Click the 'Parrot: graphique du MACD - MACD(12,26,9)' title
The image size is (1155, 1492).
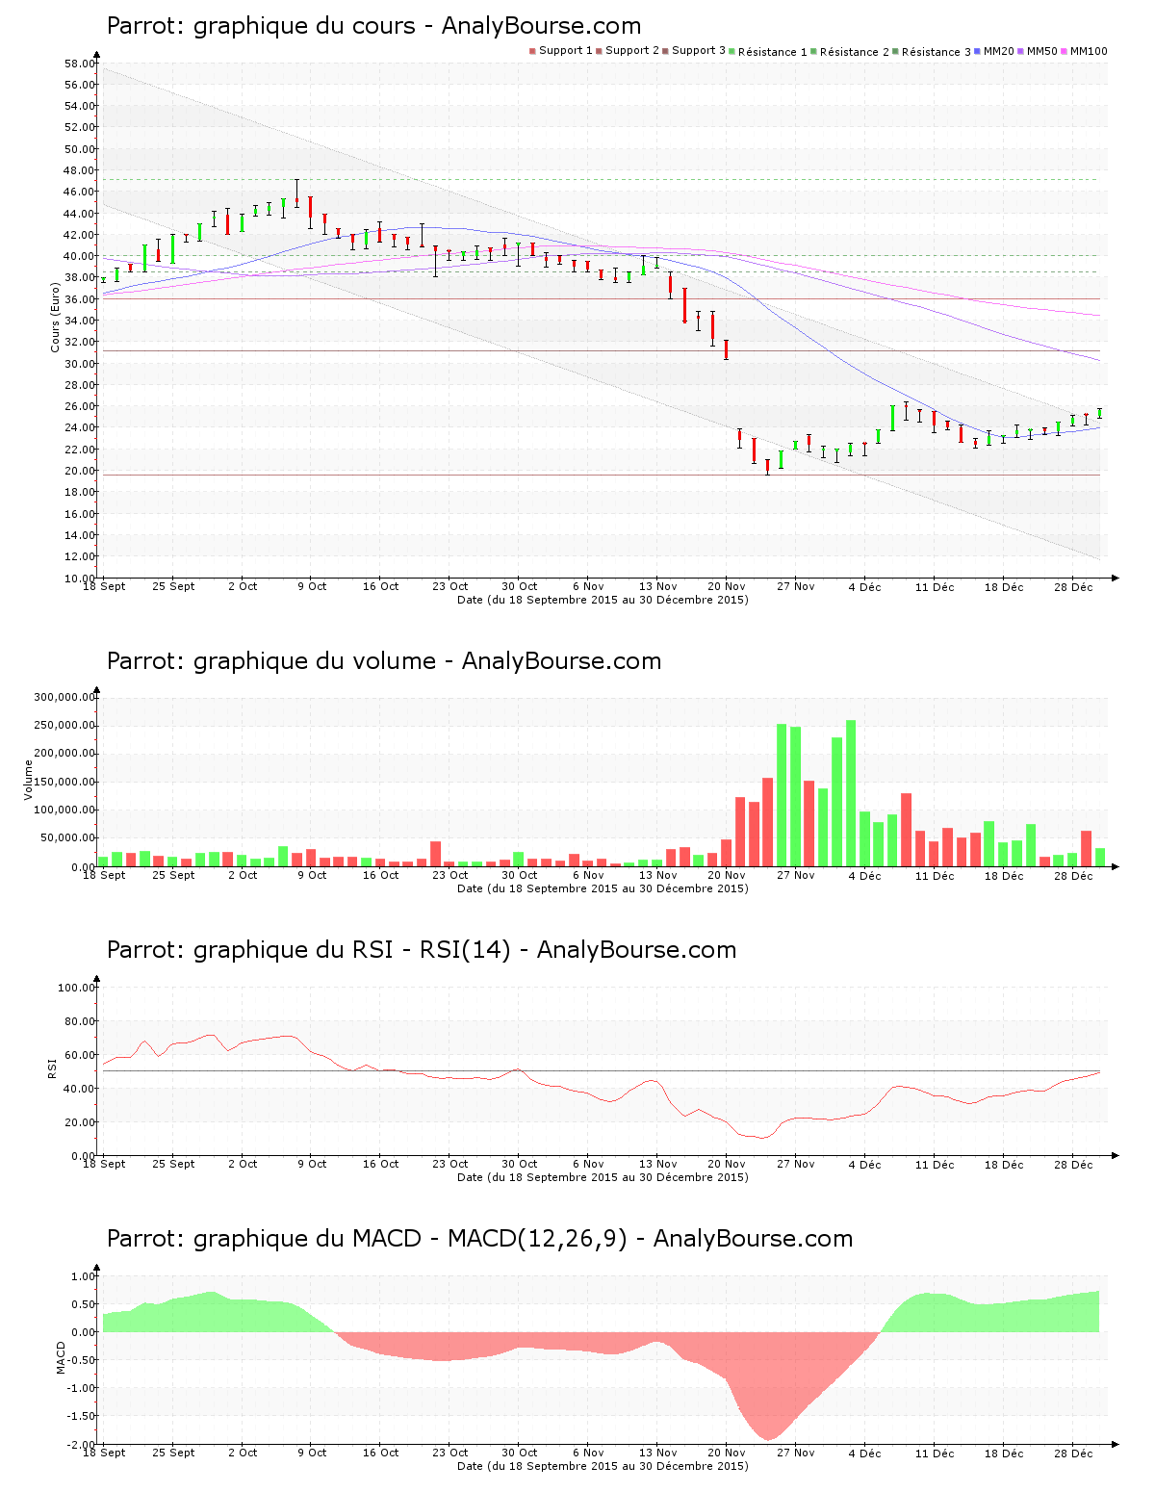point(367,1239)
